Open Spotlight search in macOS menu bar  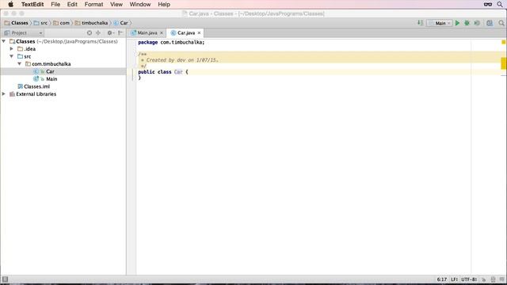[500, 4]
